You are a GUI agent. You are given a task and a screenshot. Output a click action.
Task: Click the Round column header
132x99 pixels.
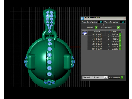pyautogui.click(x=97, y=32)
